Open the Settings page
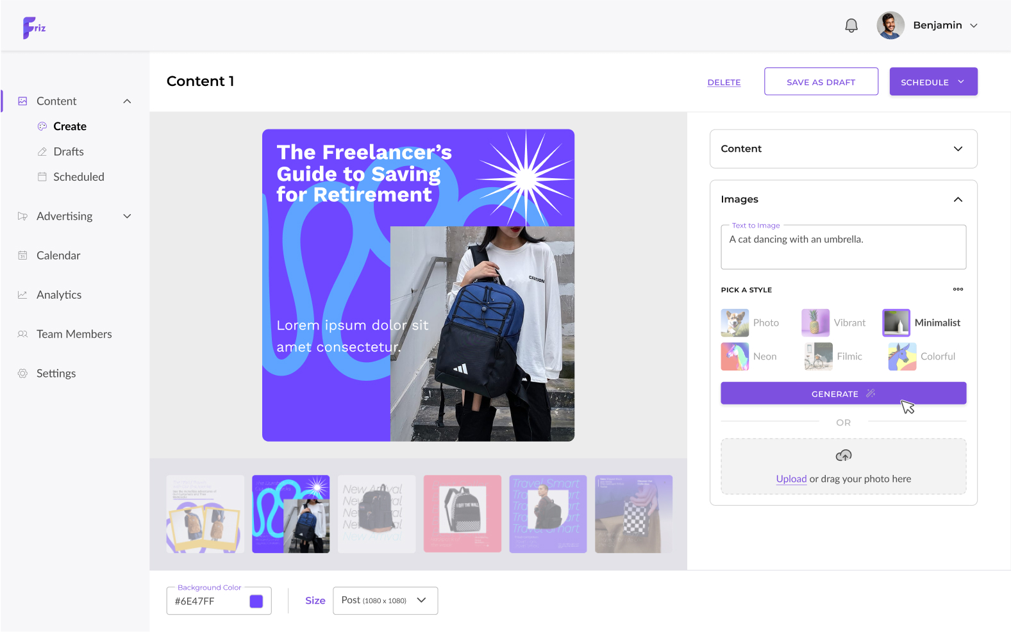 point(56,374)
